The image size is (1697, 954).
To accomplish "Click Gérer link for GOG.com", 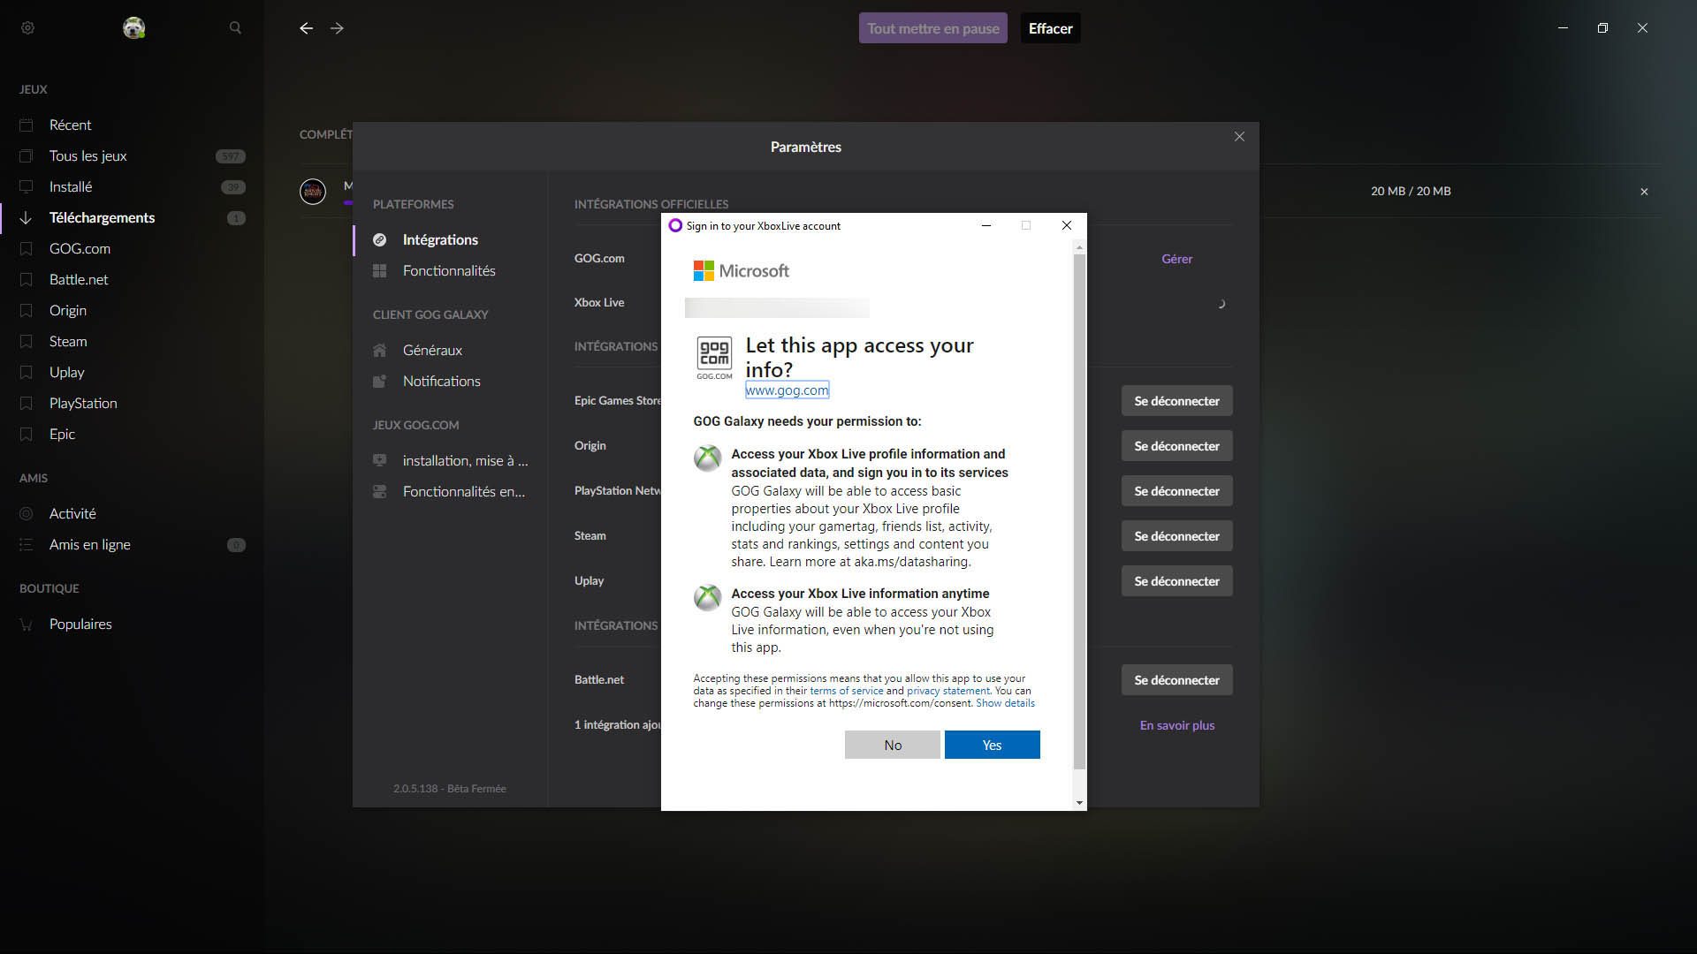I will (1176, 259).
